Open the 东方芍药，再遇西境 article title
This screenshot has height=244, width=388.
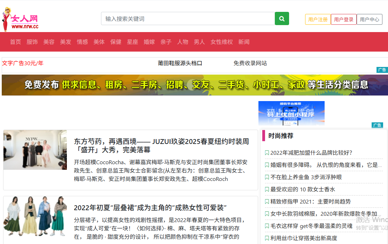[161, 145]
